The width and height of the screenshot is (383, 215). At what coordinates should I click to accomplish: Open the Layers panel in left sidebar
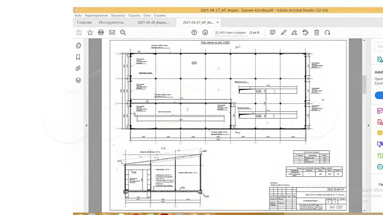tap(78, 80)
